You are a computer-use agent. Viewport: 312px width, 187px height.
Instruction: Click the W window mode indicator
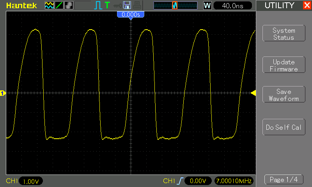(207, 5)
